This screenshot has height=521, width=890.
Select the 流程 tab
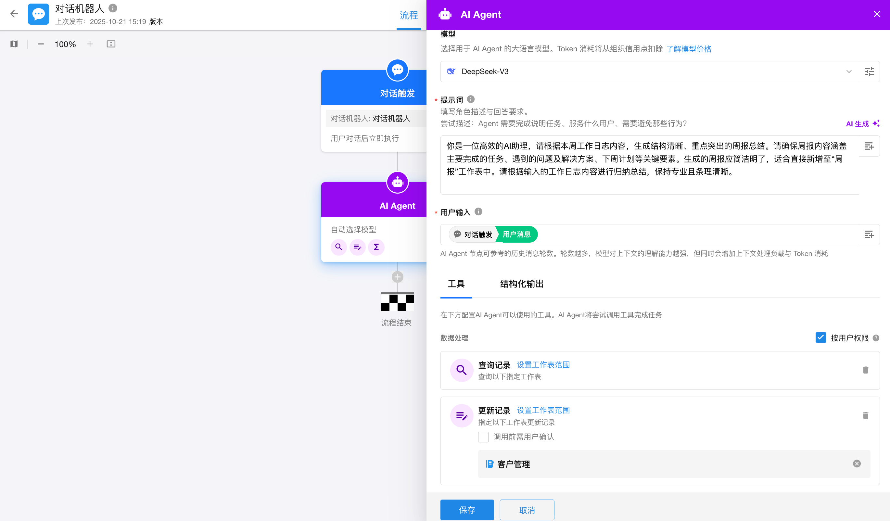pyautogui.click(x=409, y=15)
